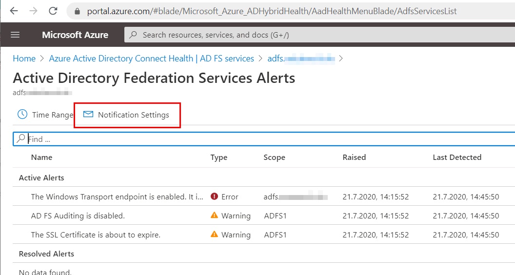The height and width of the screenshot is (275, 515).
Task: Open the Windows Transport endpoint is enabled alert
Action: pyautogui.click(x=117, y=197)
